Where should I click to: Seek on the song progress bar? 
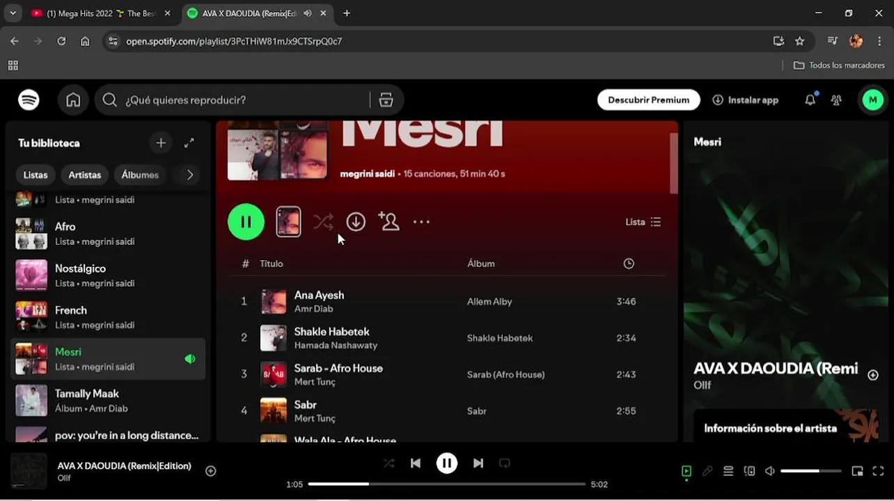click(447, 484)
